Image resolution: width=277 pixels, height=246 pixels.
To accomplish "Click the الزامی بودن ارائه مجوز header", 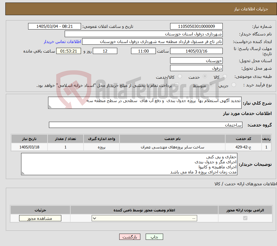I will coord(245,210).
